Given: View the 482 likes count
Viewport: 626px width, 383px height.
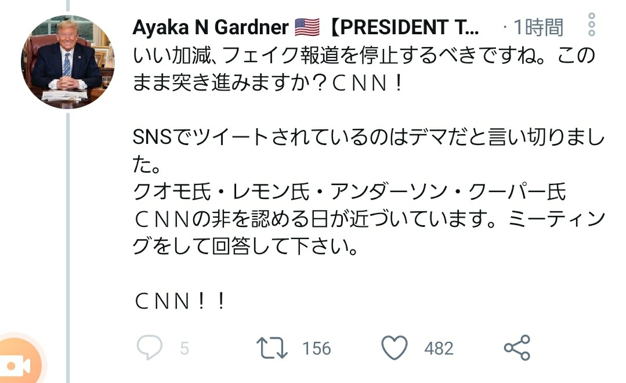Looking at the screenshot, I should tap(439, 348).
